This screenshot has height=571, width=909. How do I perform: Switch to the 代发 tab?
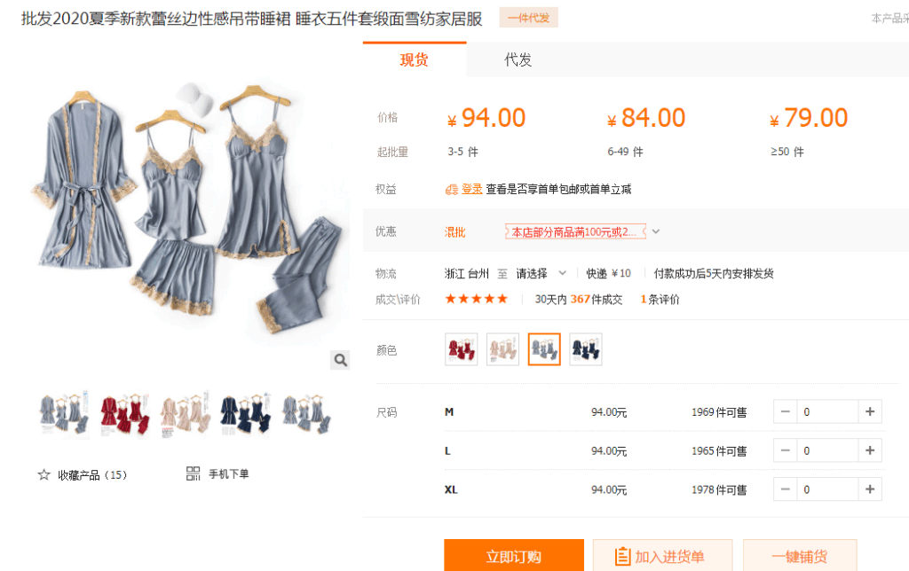click(x=518, y=60)
